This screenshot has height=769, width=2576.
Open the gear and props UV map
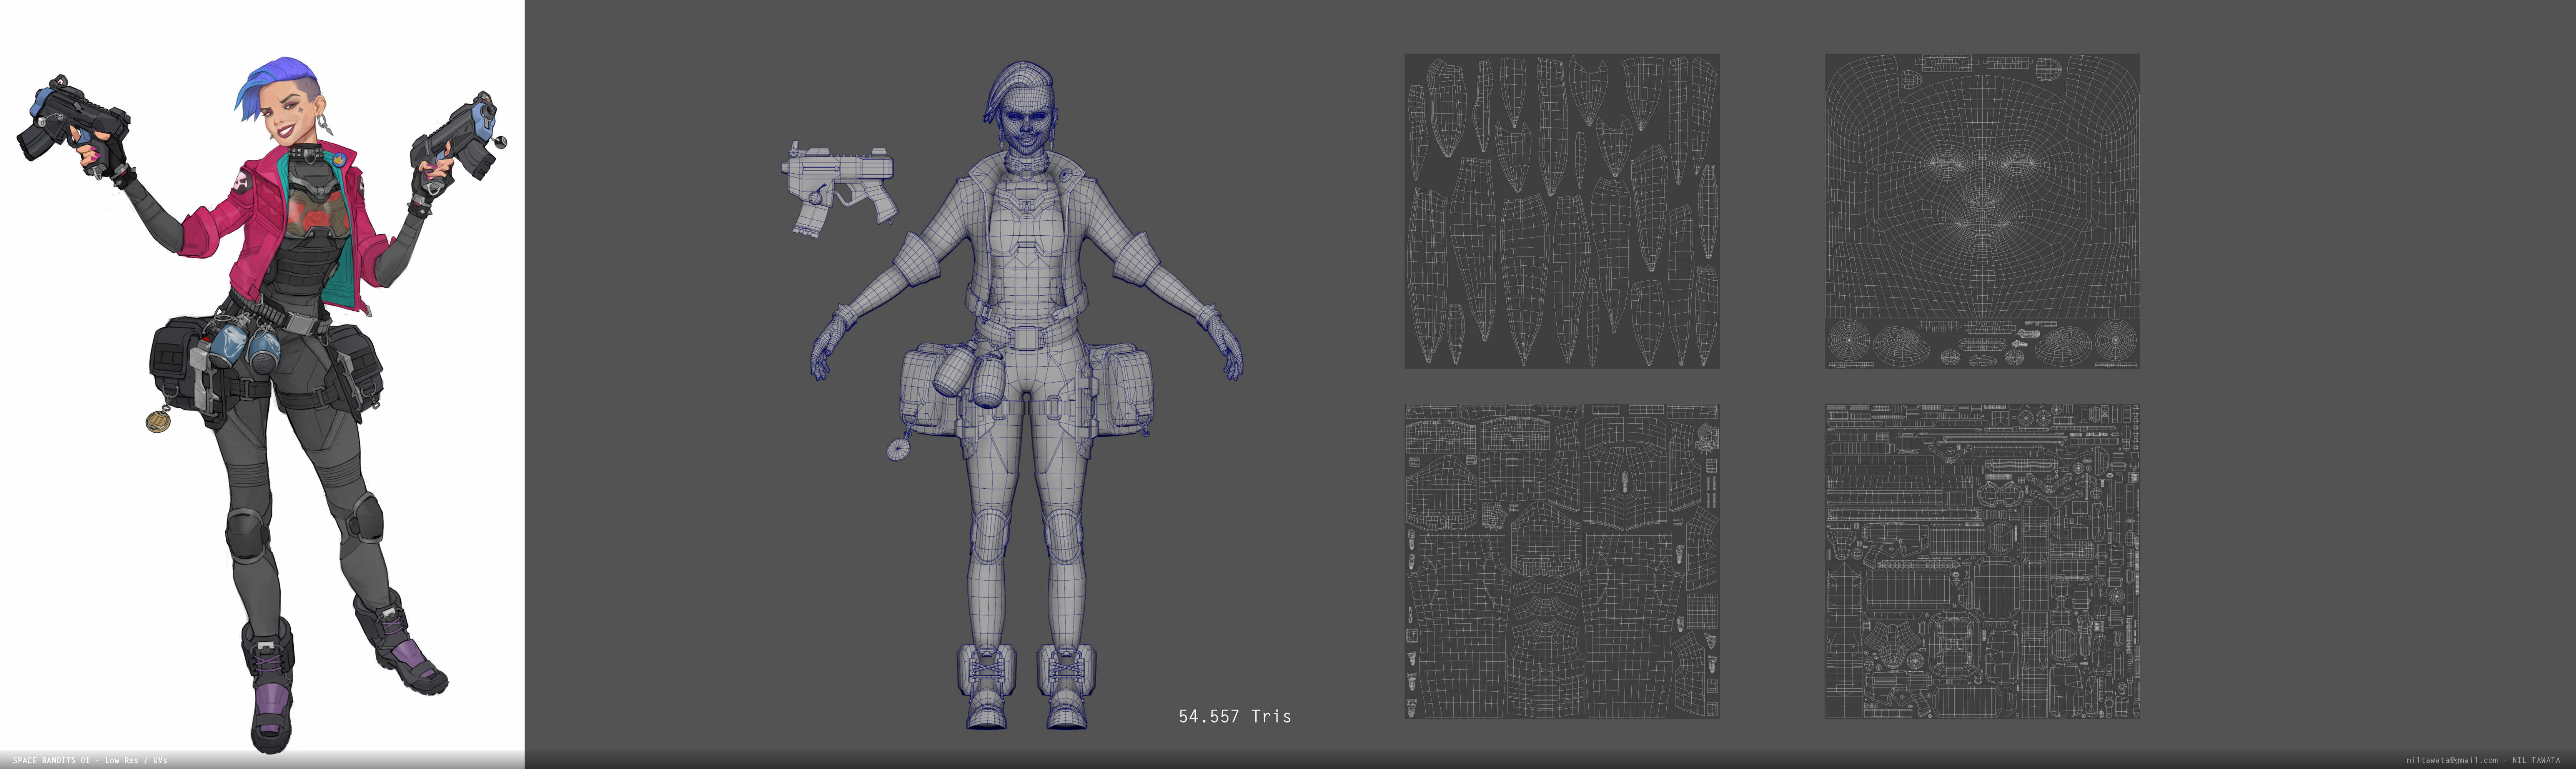1982,561
